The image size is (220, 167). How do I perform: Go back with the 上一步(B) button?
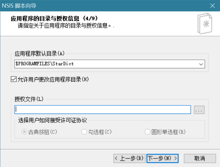(129, 158)
